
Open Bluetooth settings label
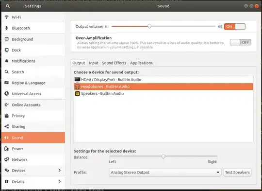(x=21, y=28)
